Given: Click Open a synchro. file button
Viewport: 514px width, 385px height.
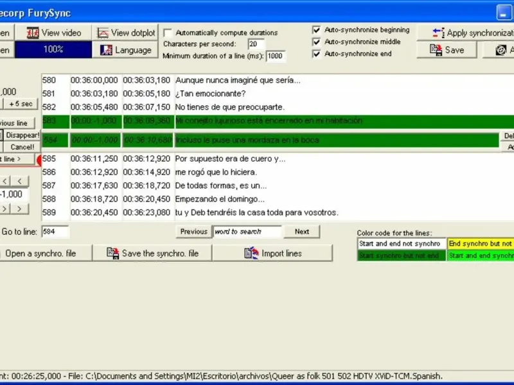Looking at the screenshot, I should (46, 253).
